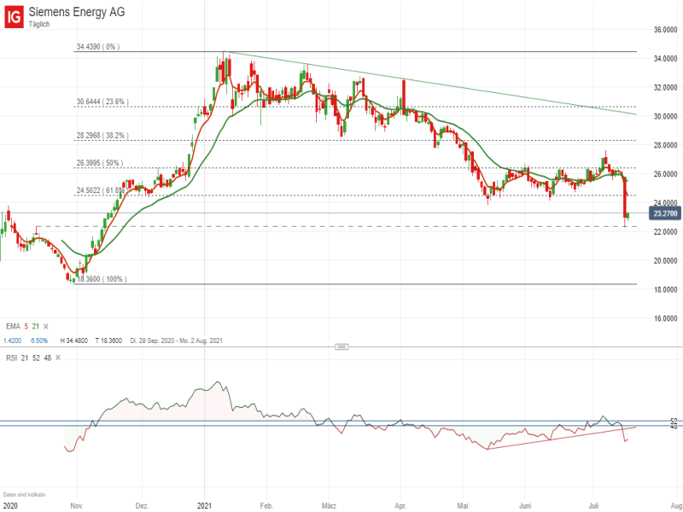
Task: Click the 18.0000 price axis label
Action: pyautogui.click(x=666, y=289)
